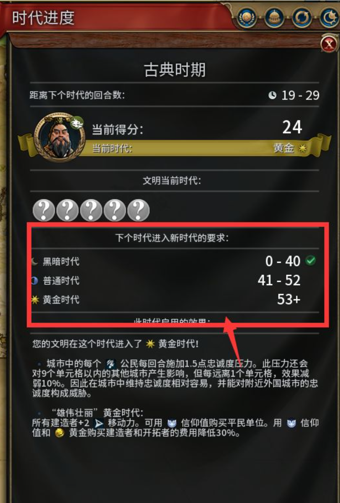Select the circular arrows icon in top bar
The image size is (340, 503).
[302, 17]
